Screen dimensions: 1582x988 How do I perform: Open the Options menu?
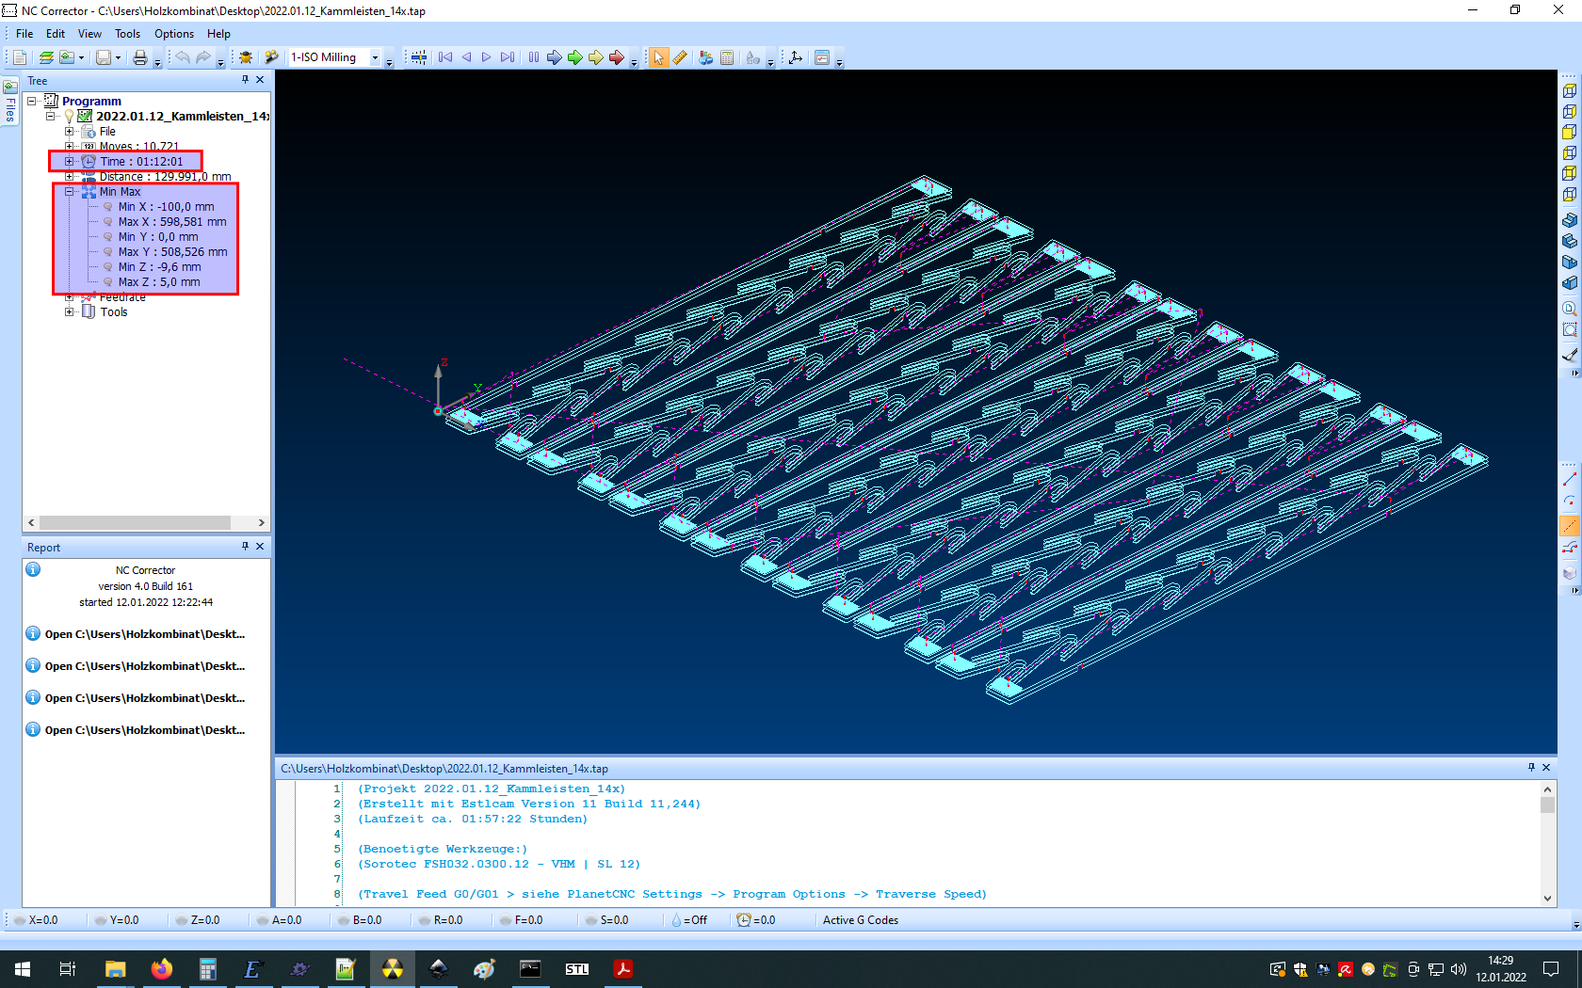tap(174, 34)
